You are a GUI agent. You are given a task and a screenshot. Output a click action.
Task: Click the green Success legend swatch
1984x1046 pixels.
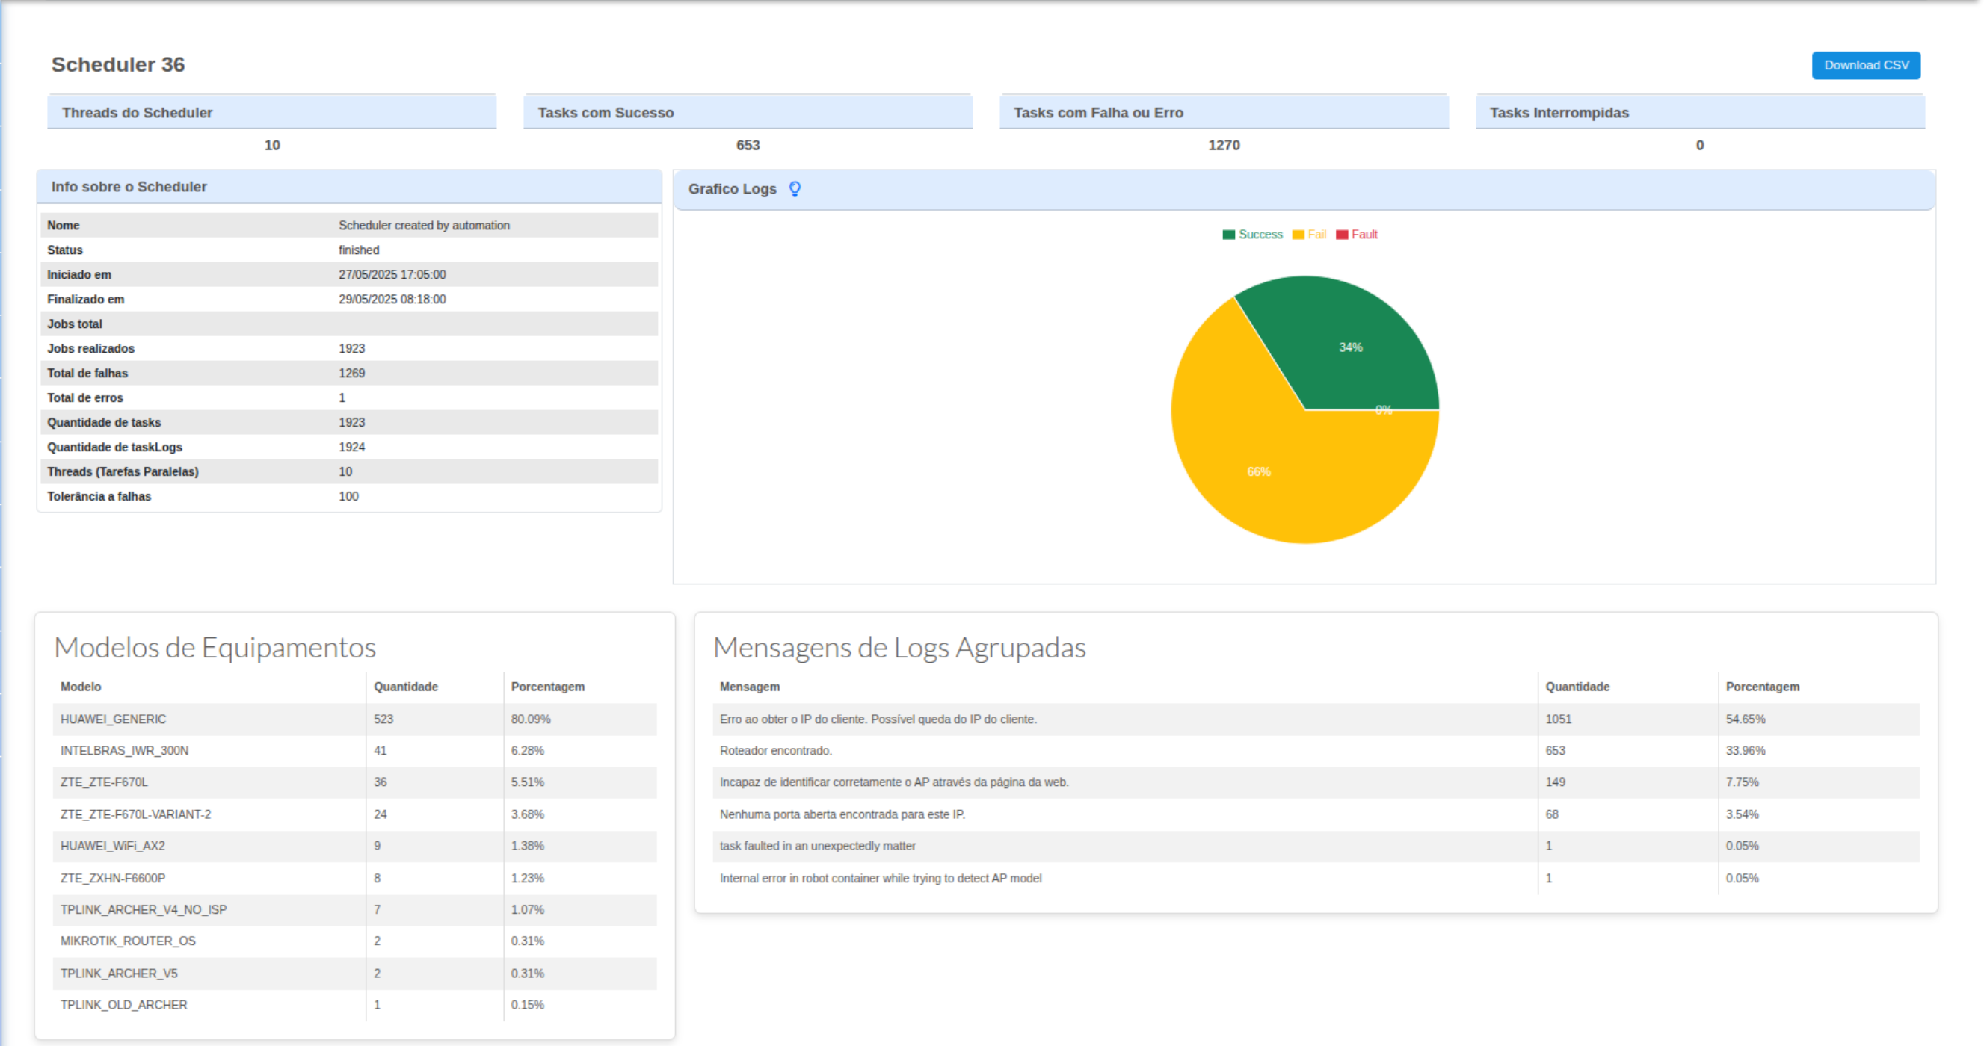[x=1228, y=235]
